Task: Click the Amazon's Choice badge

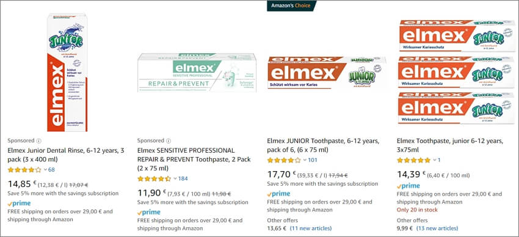Action: pyautogui.click(x=292, y=5)
